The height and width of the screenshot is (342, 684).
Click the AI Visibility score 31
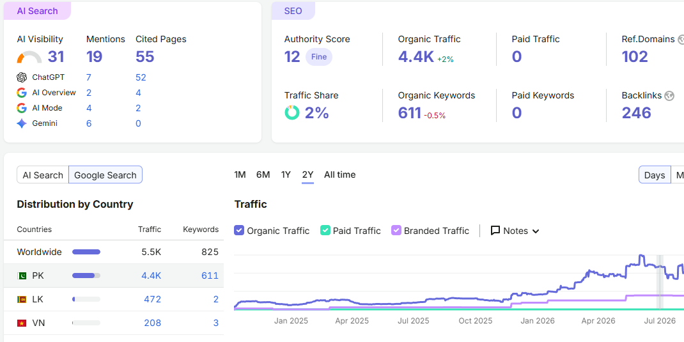(56, 57)
